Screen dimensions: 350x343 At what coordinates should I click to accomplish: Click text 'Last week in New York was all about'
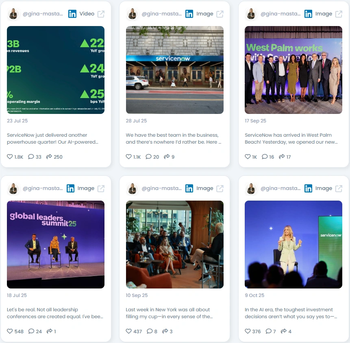(x=167, y=310)
